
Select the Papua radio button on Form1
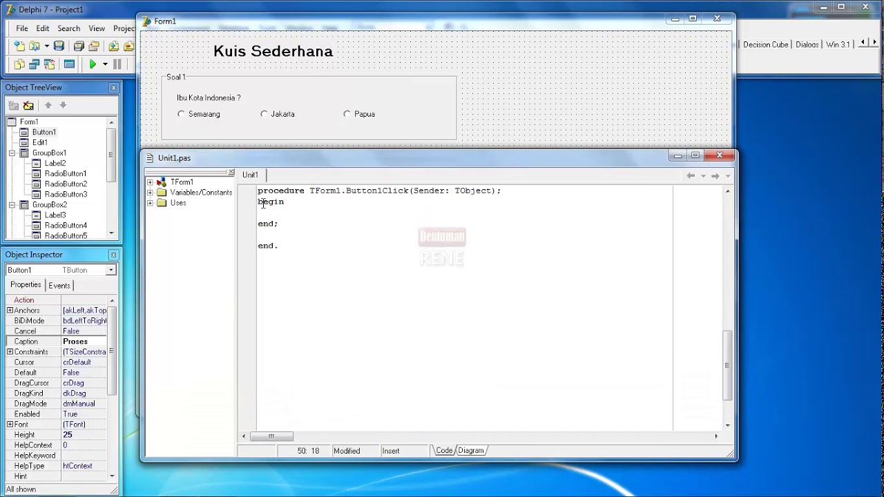tap(347, 114)
